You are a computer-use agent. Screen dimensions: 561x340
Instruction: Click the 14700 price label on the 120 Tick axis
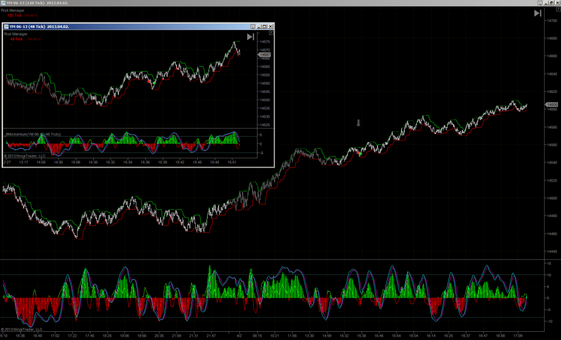[552, 21]
